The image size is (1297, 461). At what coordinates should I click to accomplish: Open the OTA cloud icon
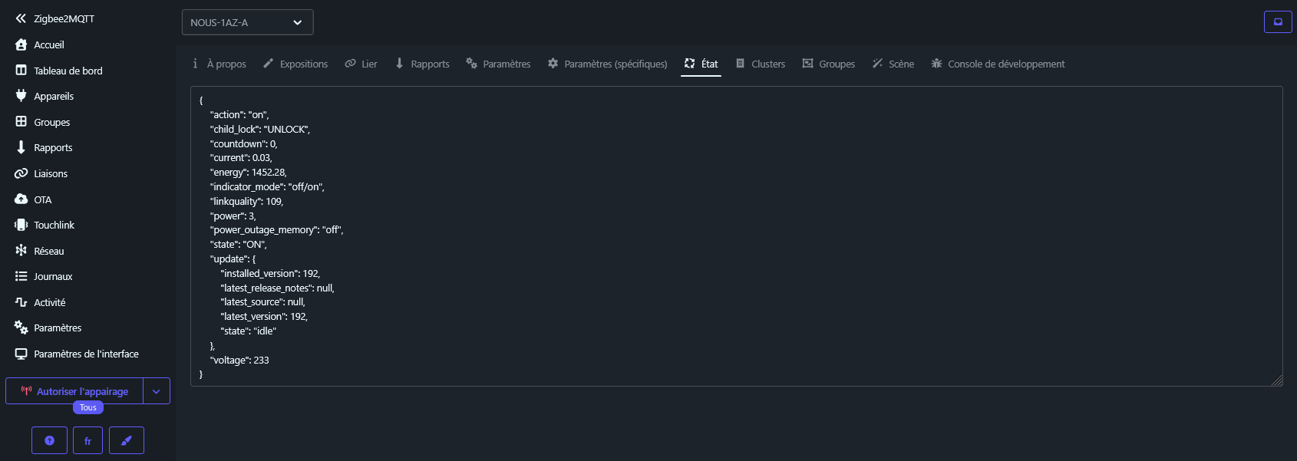click(x=21, y=199)
